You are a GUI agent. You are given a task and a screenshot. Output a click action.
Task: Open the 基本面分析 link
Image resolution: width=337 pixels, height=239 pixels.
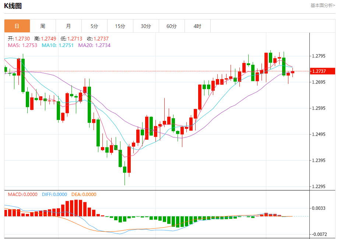point(323,6)
